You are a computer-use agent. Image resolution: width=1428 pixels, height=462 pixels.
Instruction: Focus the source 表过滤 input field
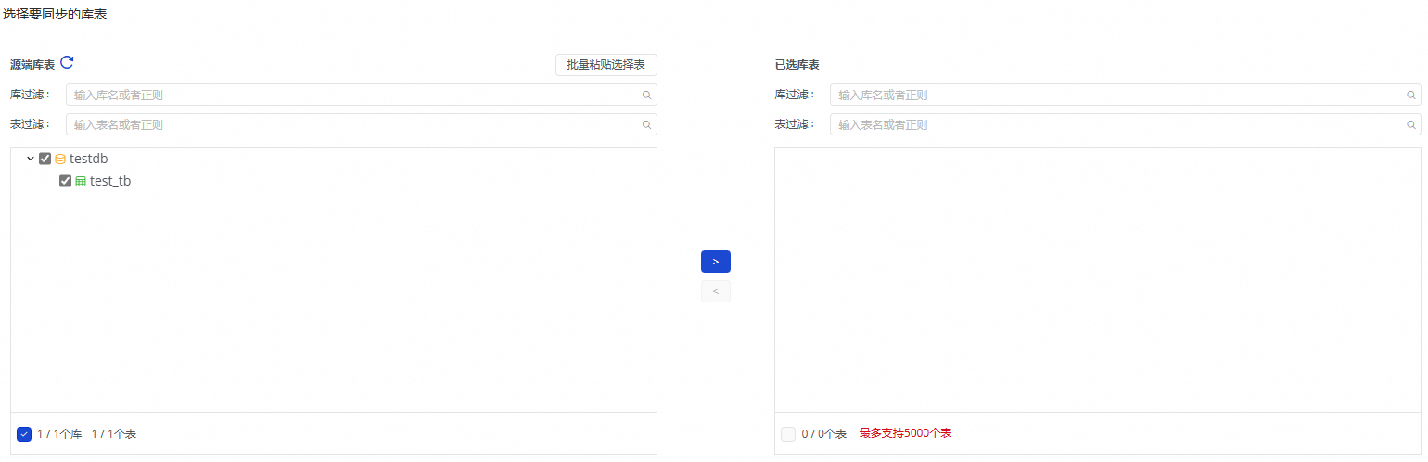coord(362,124)
